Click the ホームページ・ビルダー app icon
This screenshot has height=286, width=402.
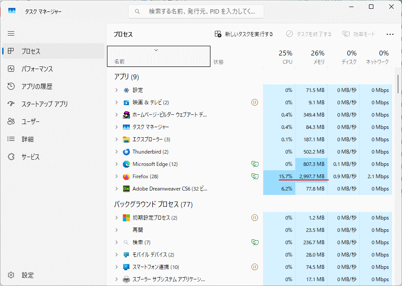click(126, 115)
